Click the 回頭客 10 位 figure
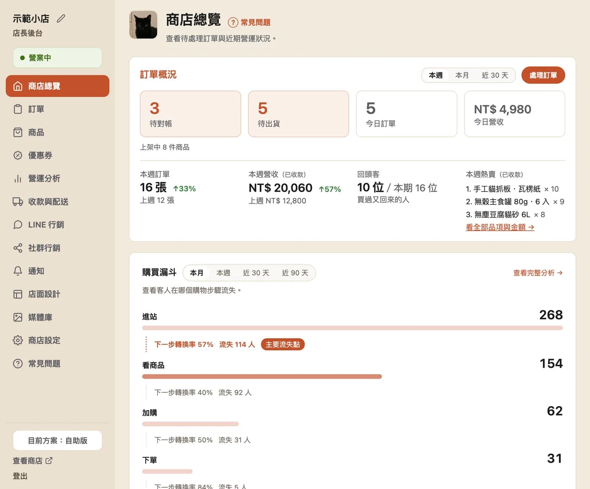Screen dimensions: 590x489 pyautogui.click(x=370, y=187)
